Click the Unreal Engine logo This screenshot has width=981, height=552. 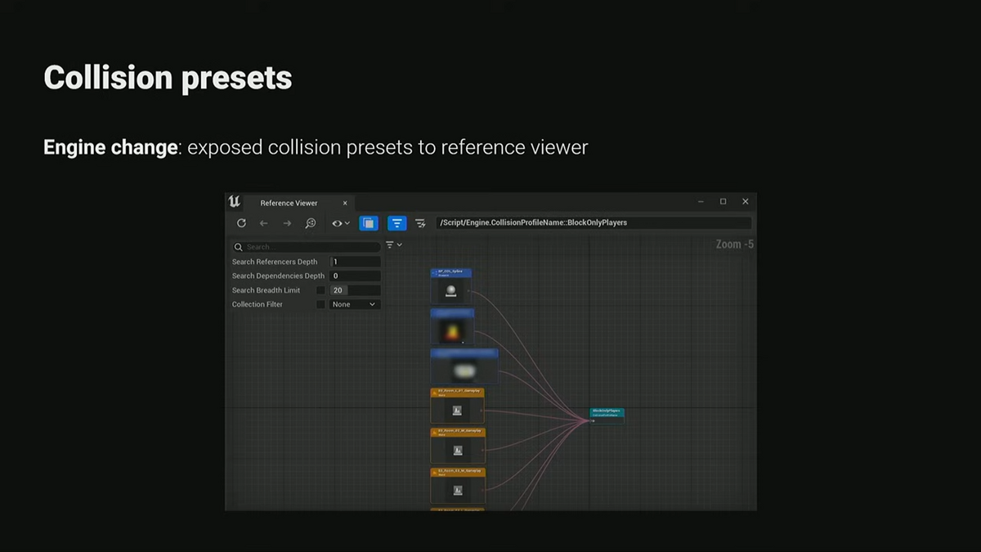pyautogui.click(x=235, y=202)
